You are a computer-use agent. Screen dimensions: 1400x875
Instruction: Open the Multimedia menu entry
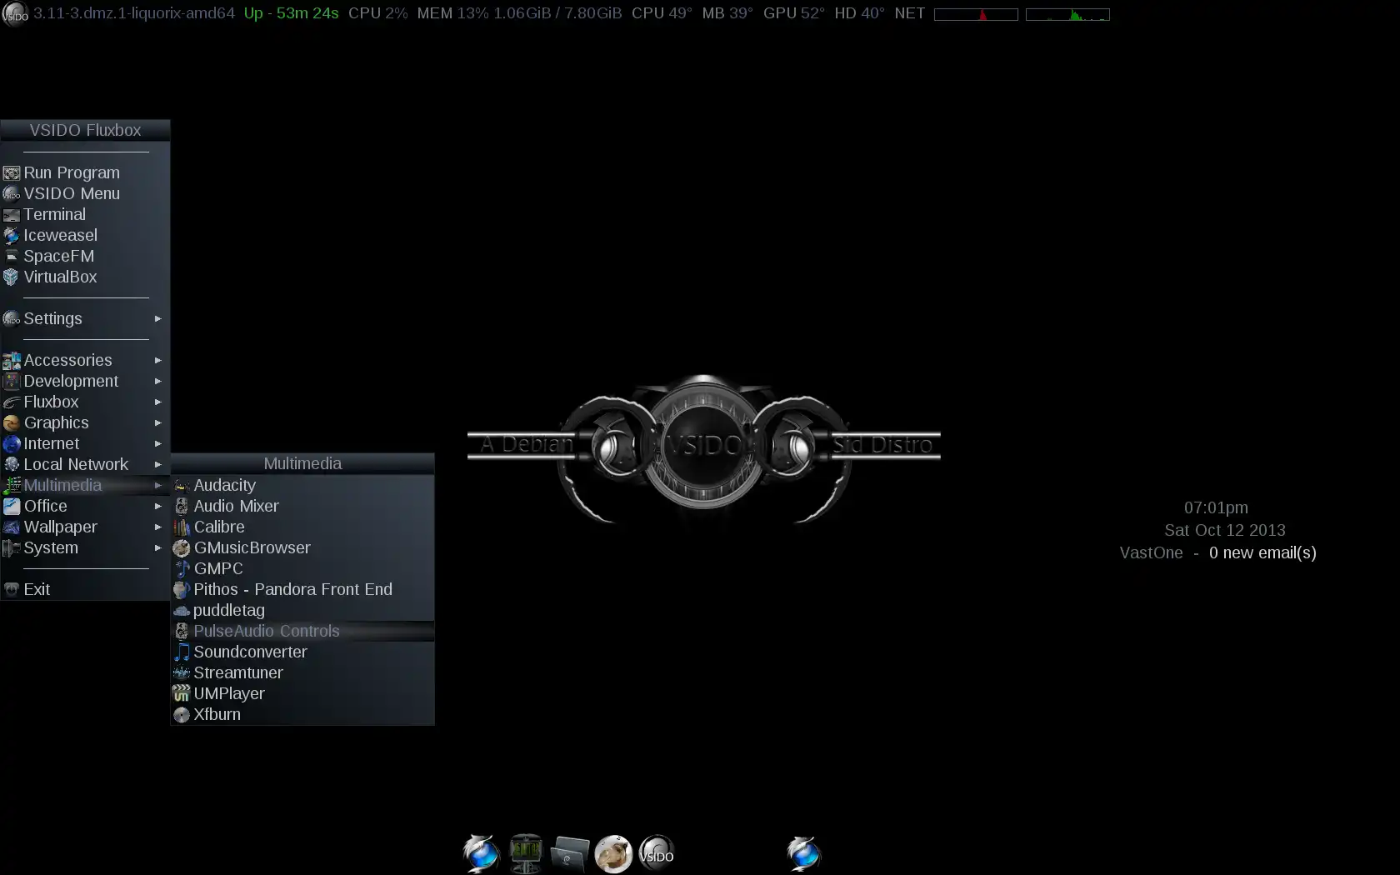coord(85,485)
